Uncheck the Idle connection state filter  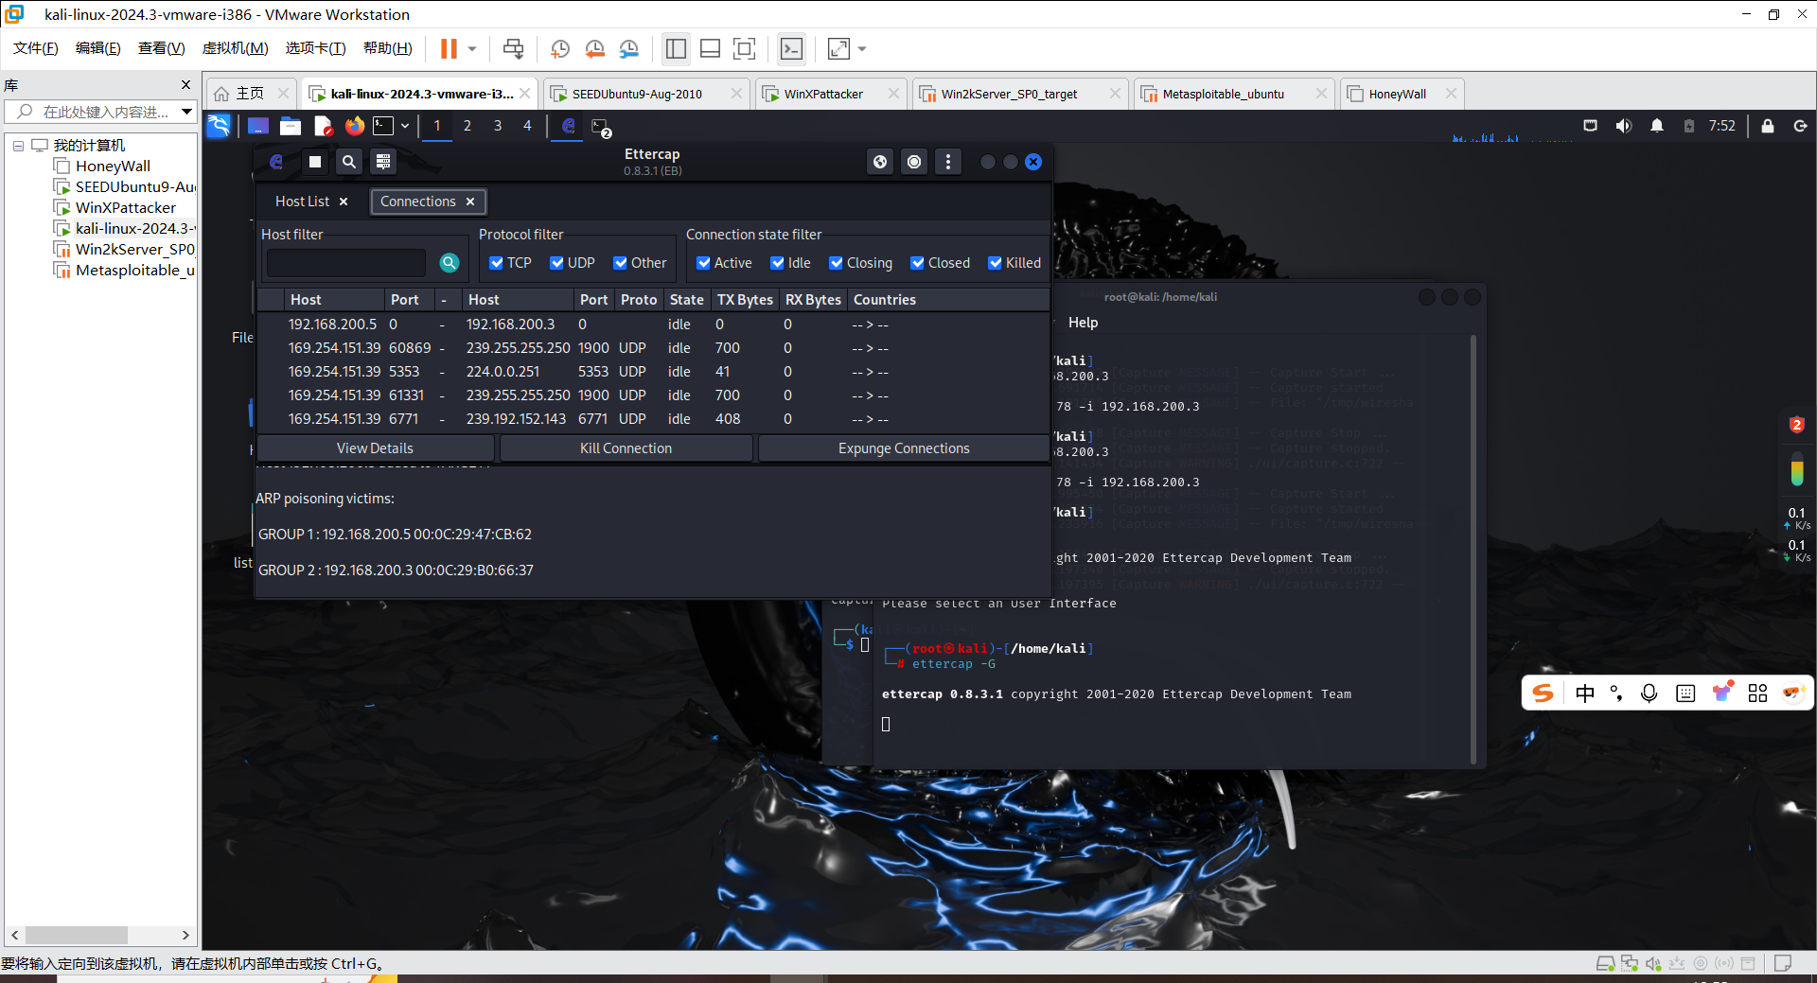coord(777,263)
